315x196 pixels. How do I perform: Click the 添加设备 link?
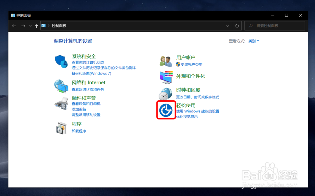click(x=79, y=109)
